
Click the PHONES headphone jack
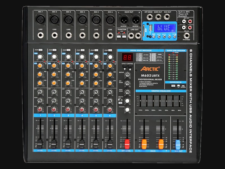tap(186, 35)
